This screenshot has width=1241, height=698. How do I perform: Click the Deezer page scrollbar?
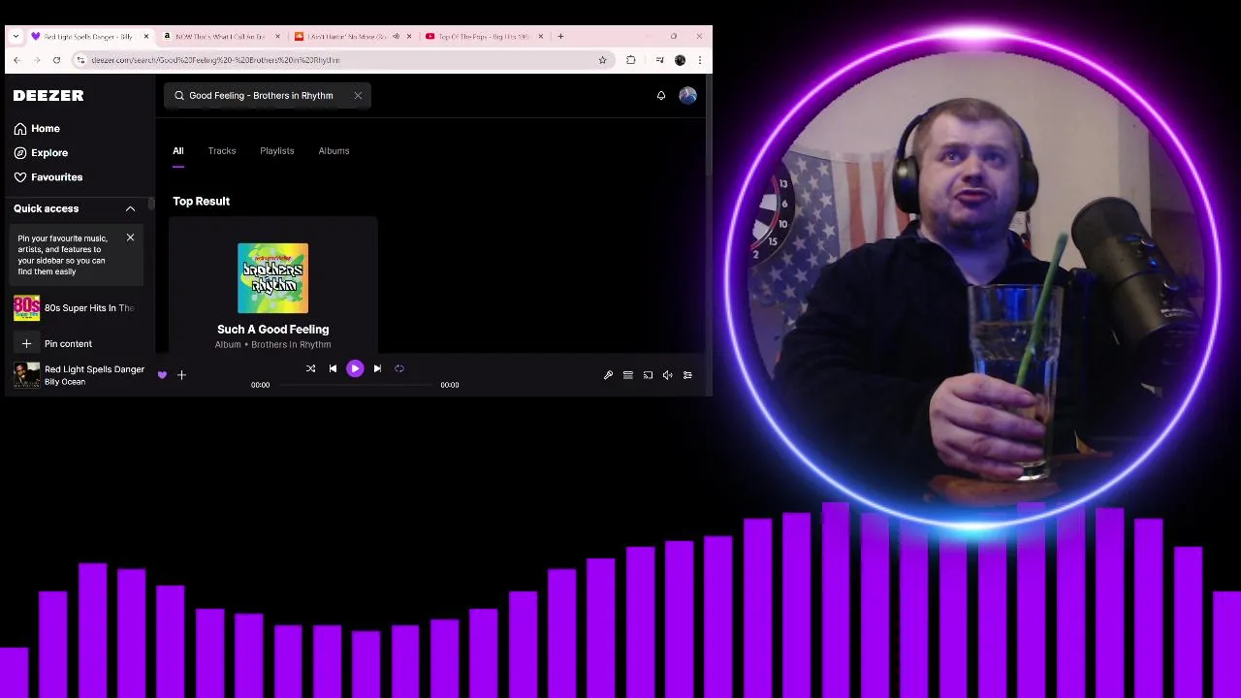pyautogui.click(x=709, y=126)
